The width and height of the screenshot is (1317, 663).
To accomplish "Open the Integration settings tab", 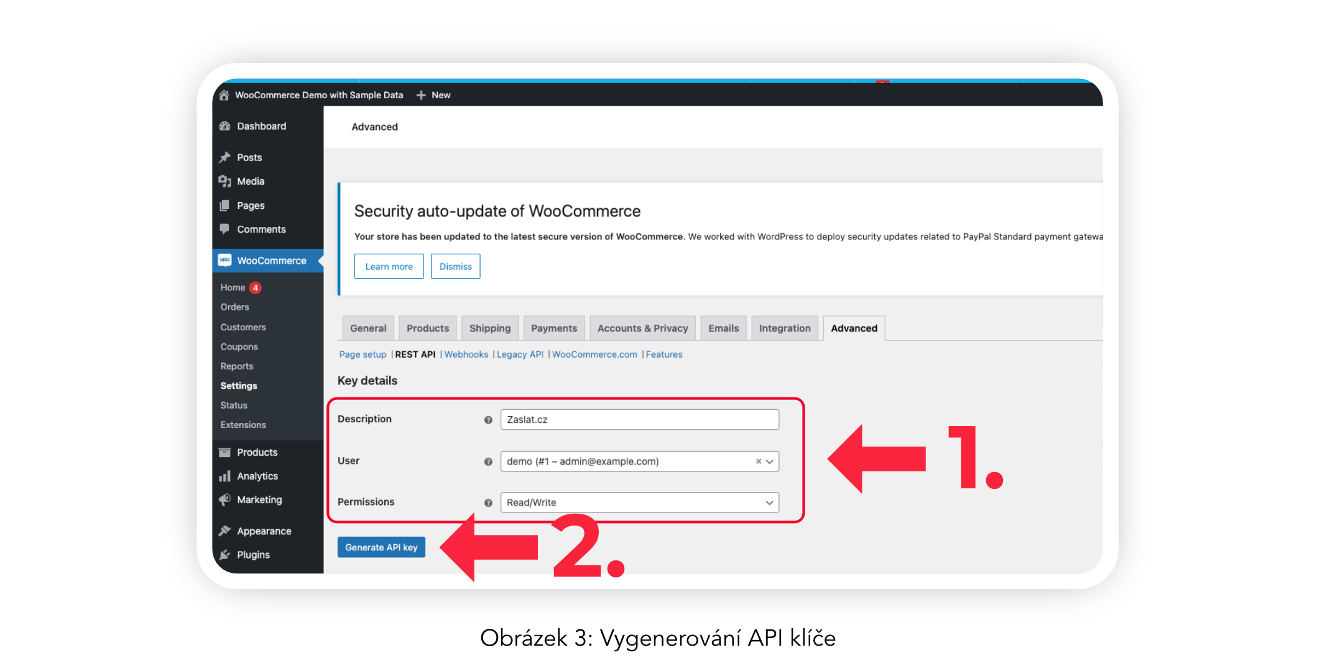I will (785, 328).
